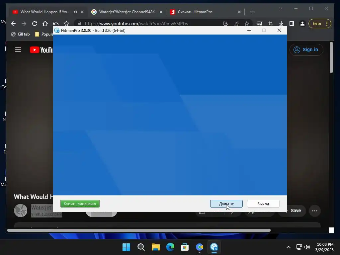
Task: Click the install page icon in address bar
Action: [225, 24]
